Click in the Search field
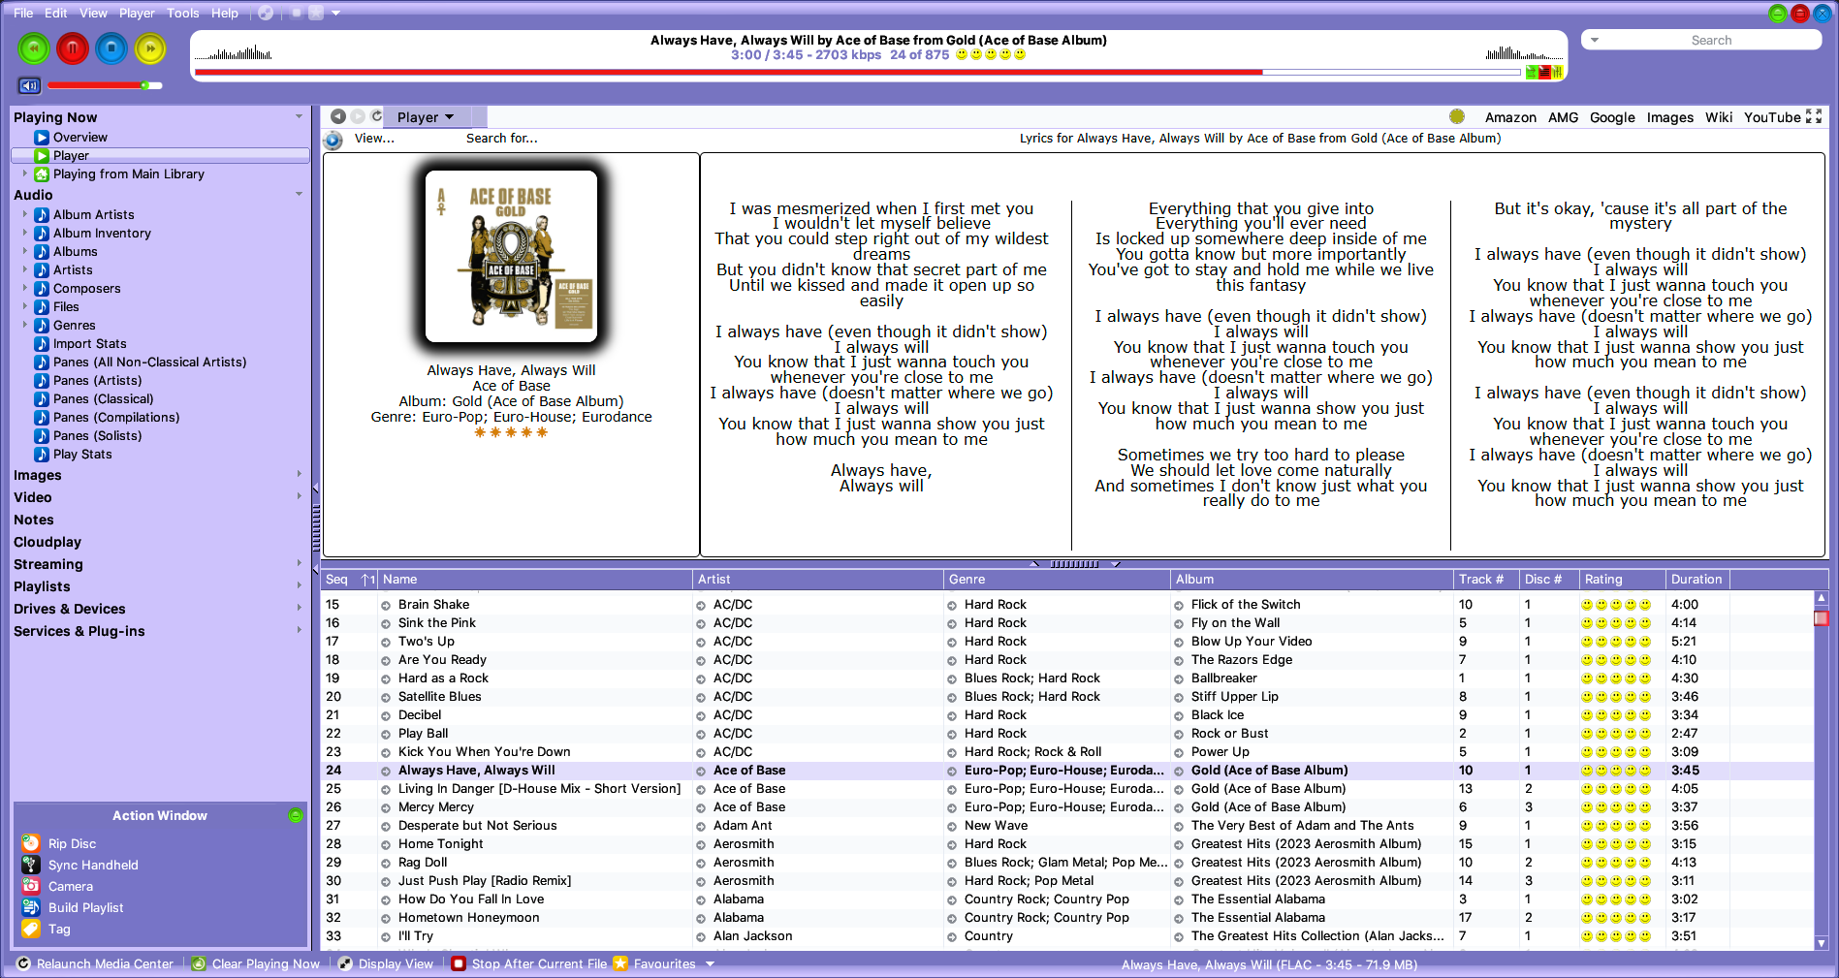Screen dimensions: 1839x978 click(x=1711, y=40)
